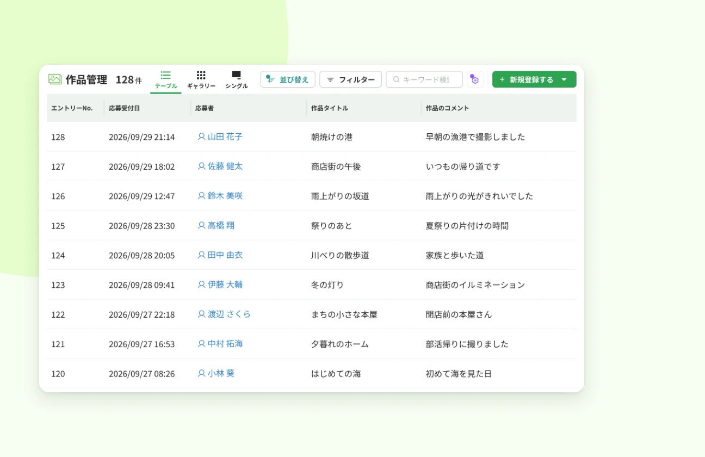Image resolution: width=705 pixels, height=457 pixels.
Task: Open applicant link 佐藤 健太
Action: 225,166
